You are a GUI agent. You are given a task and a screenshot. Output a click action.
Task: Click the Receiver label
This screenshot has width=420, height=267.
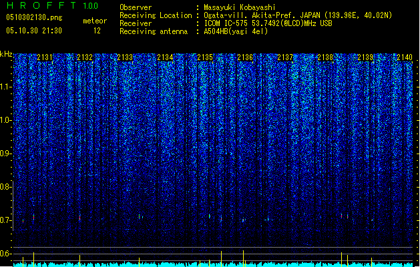(136, 23)
